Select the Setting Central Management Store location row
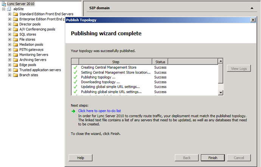261x167 pixels. tap(144, 73)
